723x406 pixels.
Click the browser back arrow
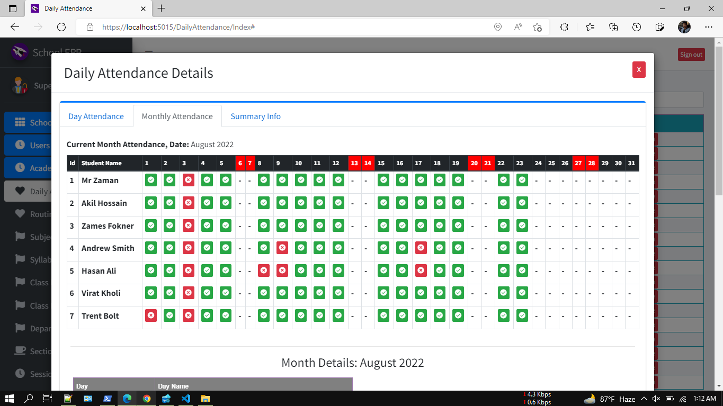coord(14,26)
